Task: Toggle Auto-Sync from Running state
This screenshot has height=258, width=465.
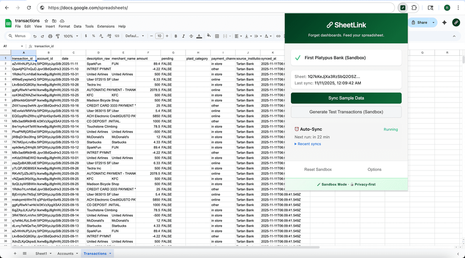Action: point(391,129)
